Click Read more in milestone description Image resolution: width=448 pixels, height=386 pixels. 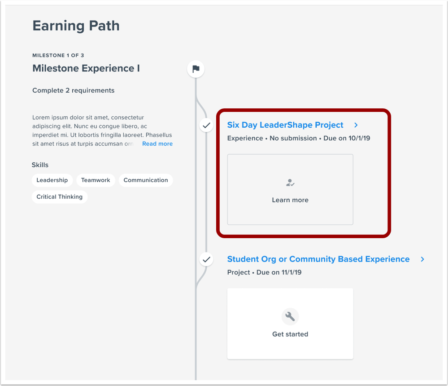coord(157,144)
